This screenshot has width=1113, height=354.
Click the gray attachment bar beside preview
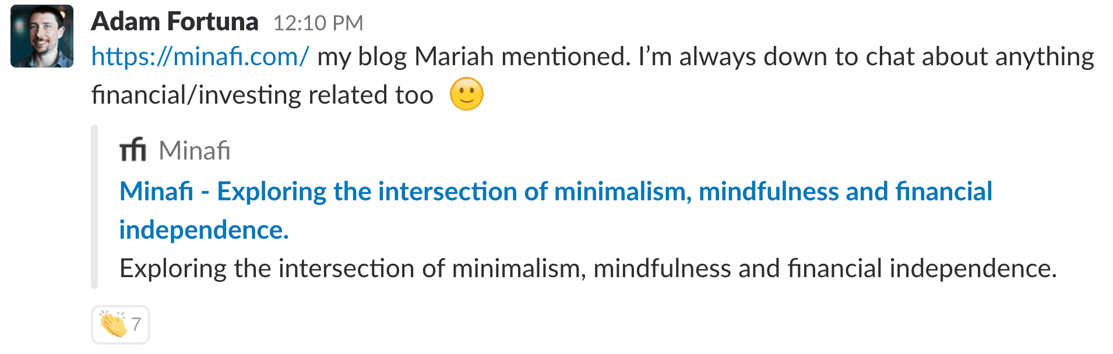(94, 207)
